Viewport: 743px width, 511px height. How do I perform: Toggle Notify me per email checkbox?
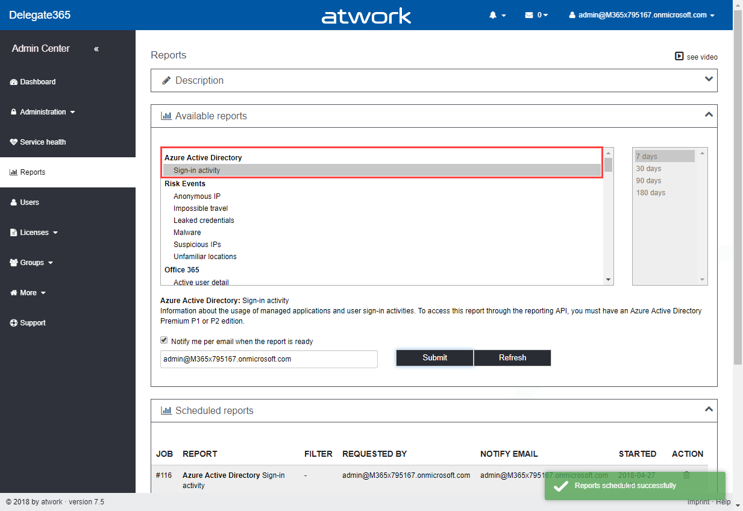coord(164,340)
